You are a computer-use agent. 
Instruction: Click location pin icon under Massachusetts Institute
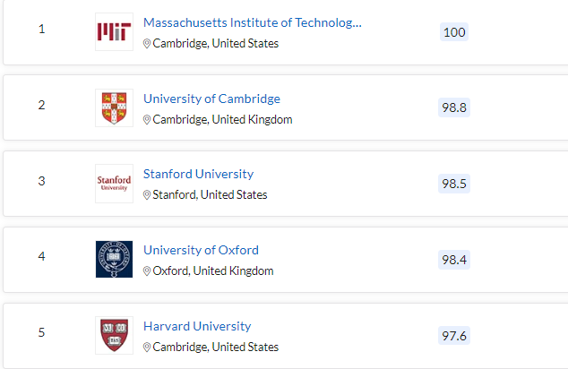pos(147,44)
